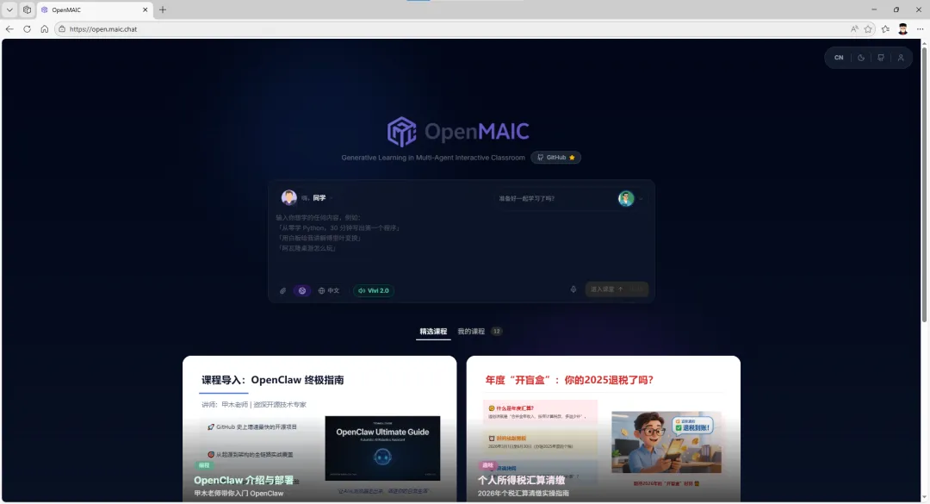Image resolution: width=930 pixels, height=504 pixels.
Task: Bookmark page with star icon
Action: (x=868, y=29)
